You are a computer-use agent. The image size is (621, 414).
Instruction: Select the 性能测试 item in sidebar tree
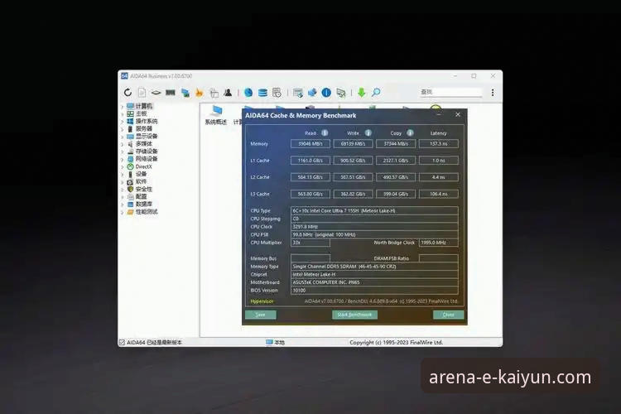(147, 212)
